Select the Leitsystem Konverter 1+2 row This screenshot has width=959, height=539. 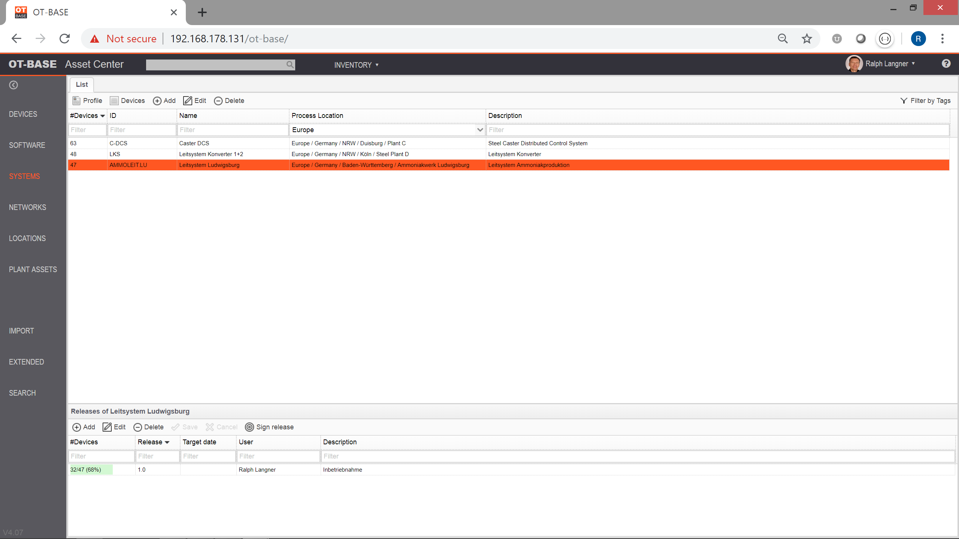[x=509, y=154]
